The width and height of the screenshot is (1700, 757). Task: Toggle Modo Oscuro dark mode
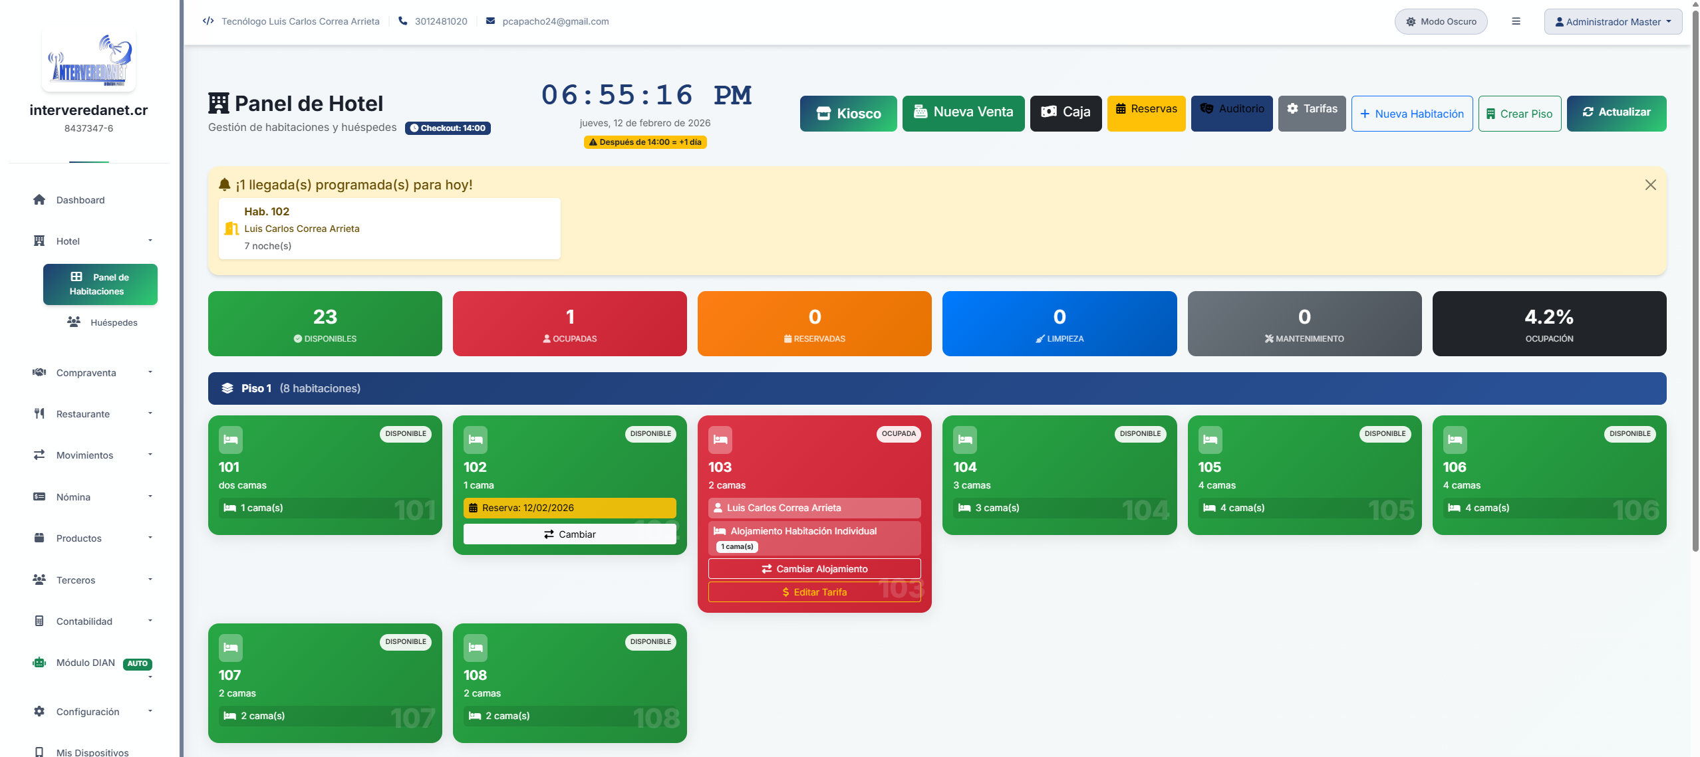[1441, 21]
